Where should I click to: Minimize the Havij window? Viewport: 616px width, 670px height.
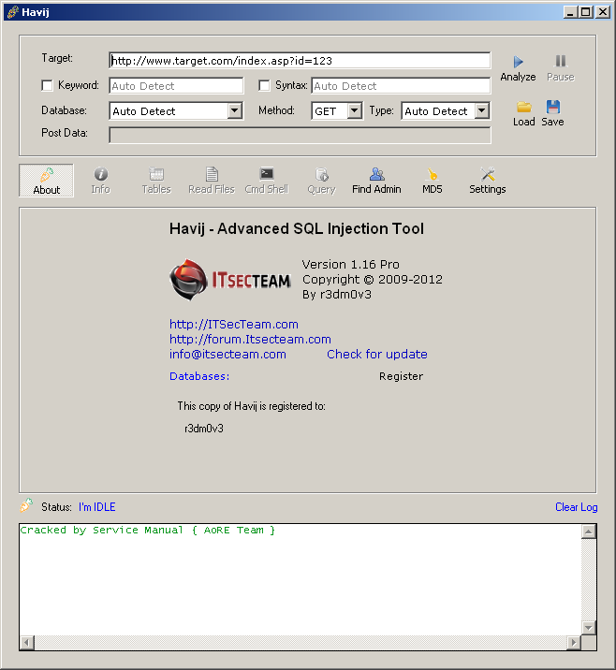(x=571, y=12)
